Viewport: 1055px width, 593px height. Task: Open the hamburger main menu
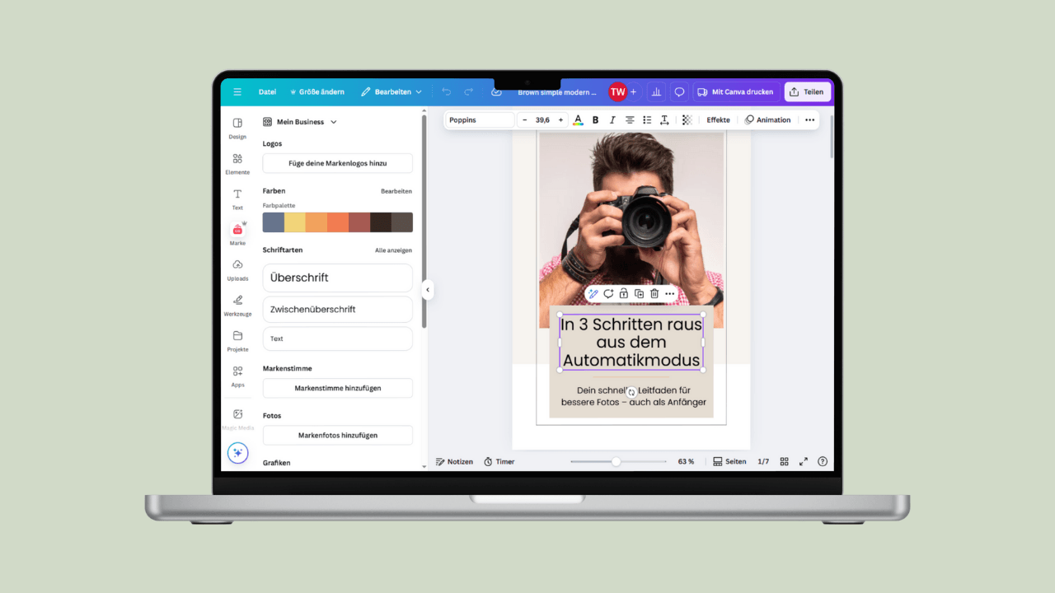pyautogui.click(x=237, y=92)
